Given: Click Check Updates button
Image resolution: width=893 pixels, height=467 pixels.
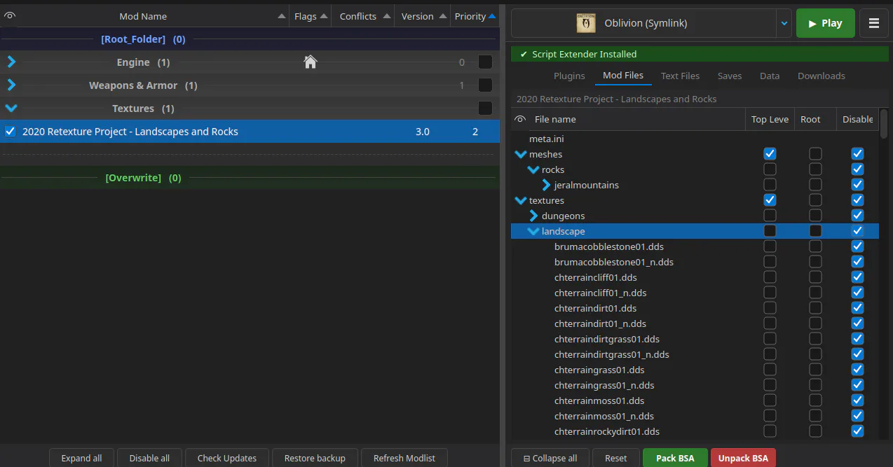Looking at the screenshot, I should (227, 458).
